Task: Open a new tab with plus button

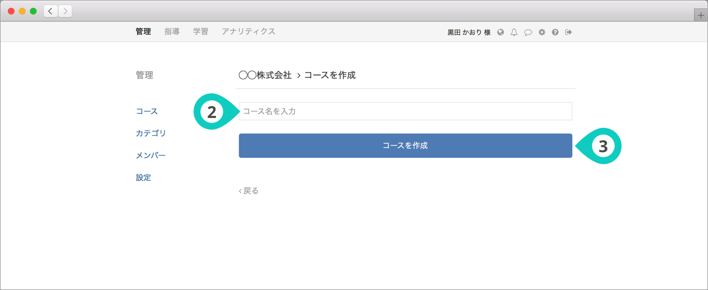Action: (701, 15)
